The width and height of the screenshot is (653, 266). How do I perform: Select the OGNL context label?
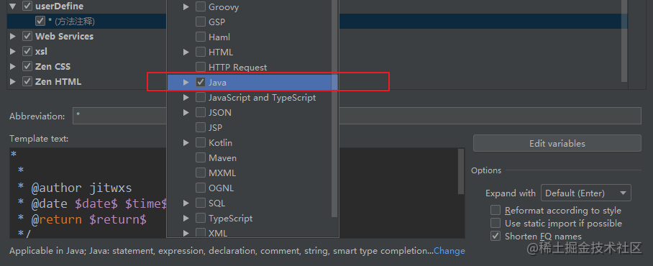click(221, 188)
